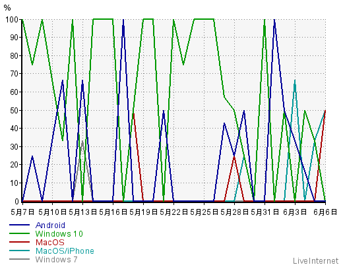Click the 50 value on the percentage axis

click(x=15, y=110)
